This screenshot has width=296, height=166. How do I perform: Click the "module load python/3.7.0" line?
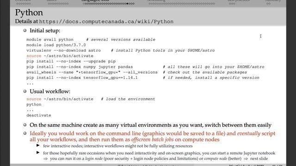click(56, 45)
